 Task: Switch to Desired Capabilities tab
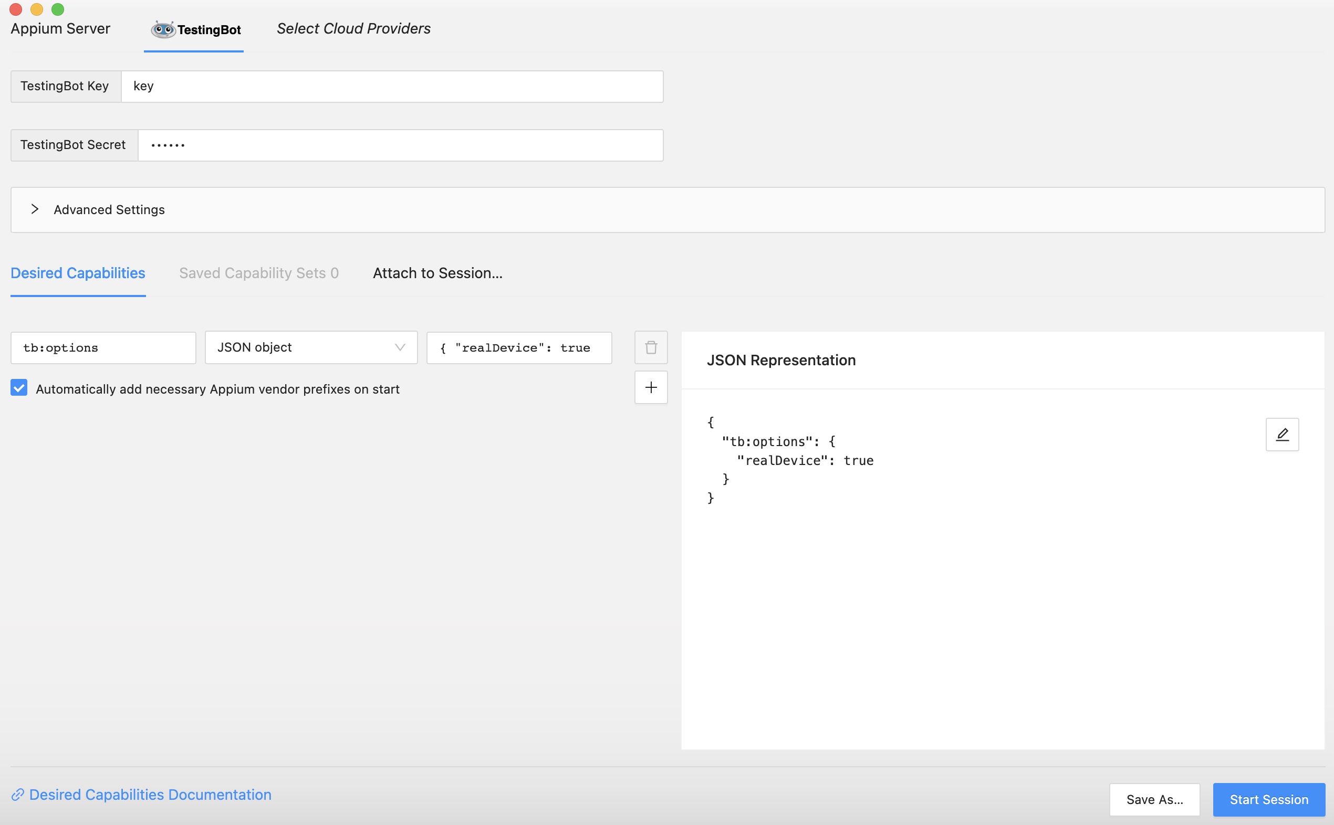coord(78,273)
